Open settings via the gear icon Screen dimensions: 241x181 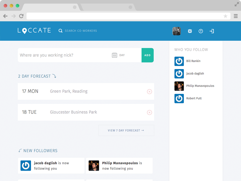(190, 31)
